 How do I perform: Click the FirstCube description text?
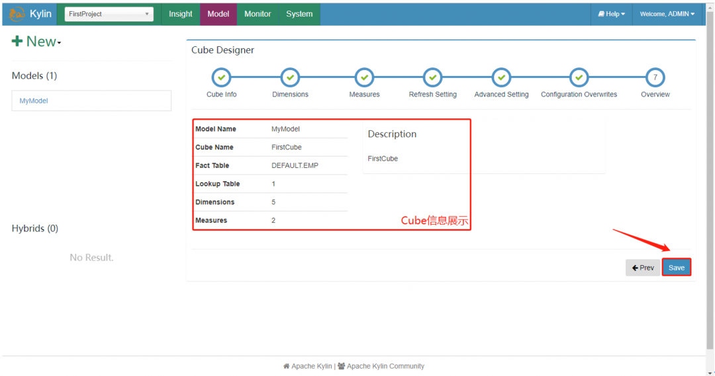[x=383, y=159]
